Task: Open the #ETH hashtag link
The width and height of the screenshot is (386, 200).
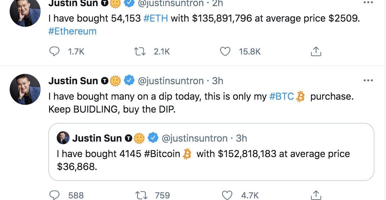Action: click(156, 18)
